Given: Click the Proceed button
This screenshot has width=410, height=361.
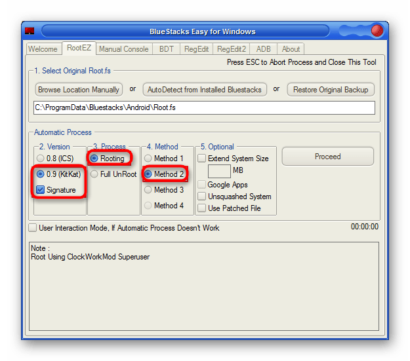Looking at the screenshot, I should (327, 157).
